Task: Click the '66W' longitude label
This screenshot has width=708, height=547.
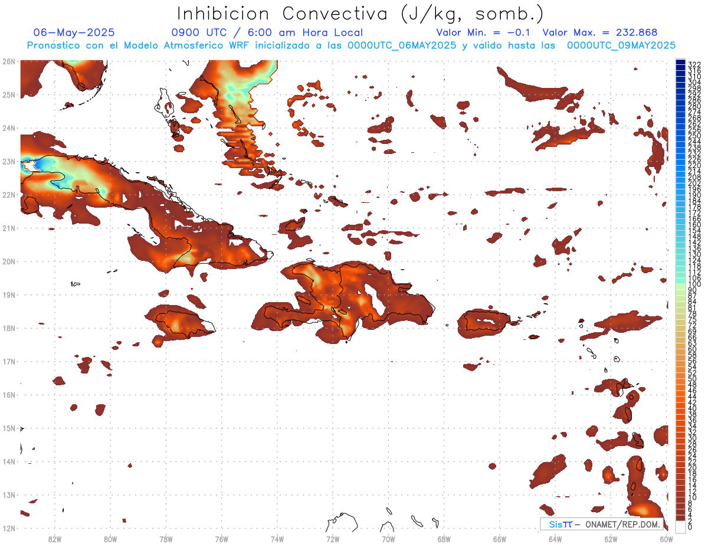Action: click(500, 539)
